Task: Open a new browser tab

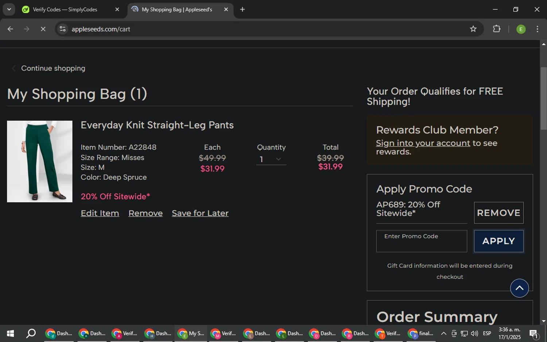Action: (243, 9)
